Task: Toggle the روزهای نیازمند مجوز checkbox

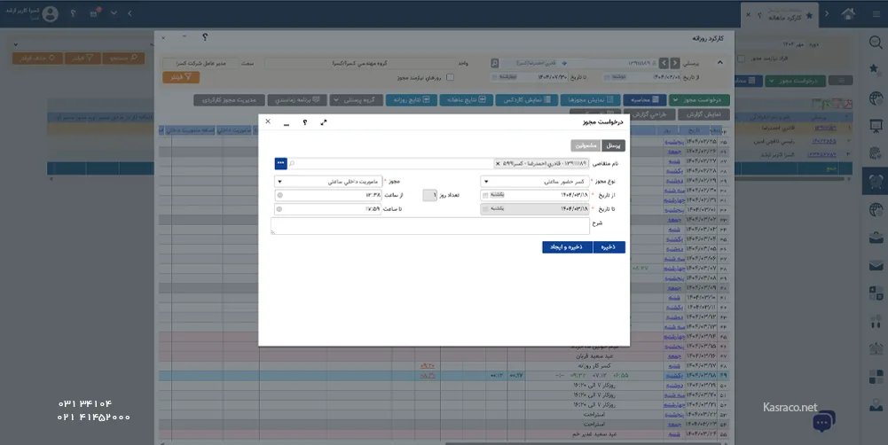Action: pos(450,77)
